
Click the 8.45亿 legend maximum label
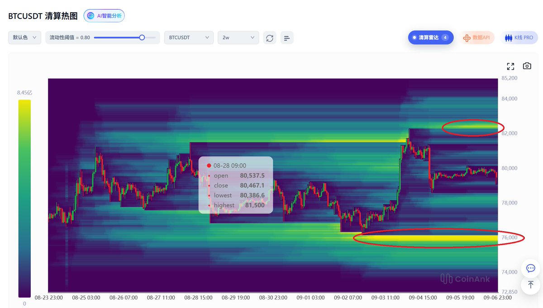tap(25, 93)
